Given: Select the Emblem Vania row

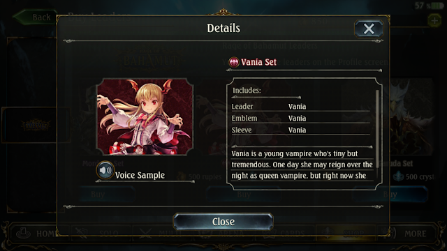Looking at the screenshot, I should tap(301, 118).
